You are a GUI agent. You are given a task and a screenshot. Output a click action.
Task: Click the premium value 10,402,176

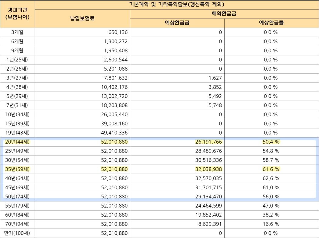click(x=114, y=87)
